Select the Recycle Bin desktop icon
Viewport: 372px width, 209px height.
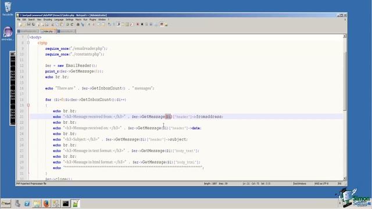tap(8, 9)
